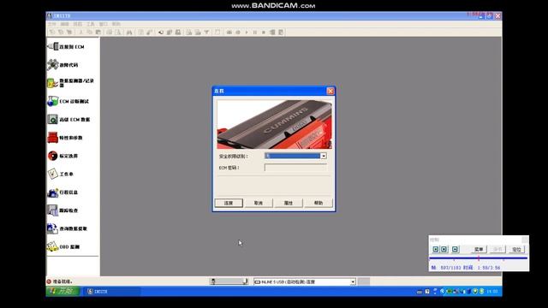Click the Cummins engine image in dialog
The height and width of the screenshot is (308, 548).
tap(274, 125)
